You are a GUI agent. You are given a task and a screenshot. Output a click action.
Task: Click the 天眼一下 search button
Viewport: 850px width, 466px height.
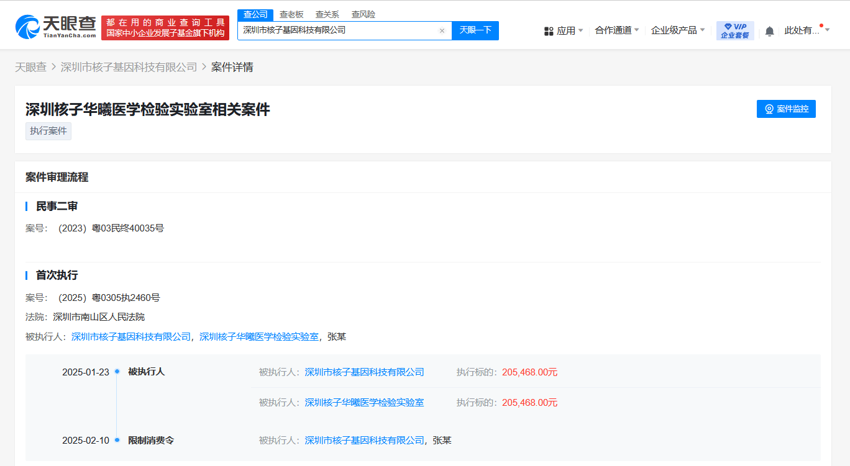click(x=475, y=30)
